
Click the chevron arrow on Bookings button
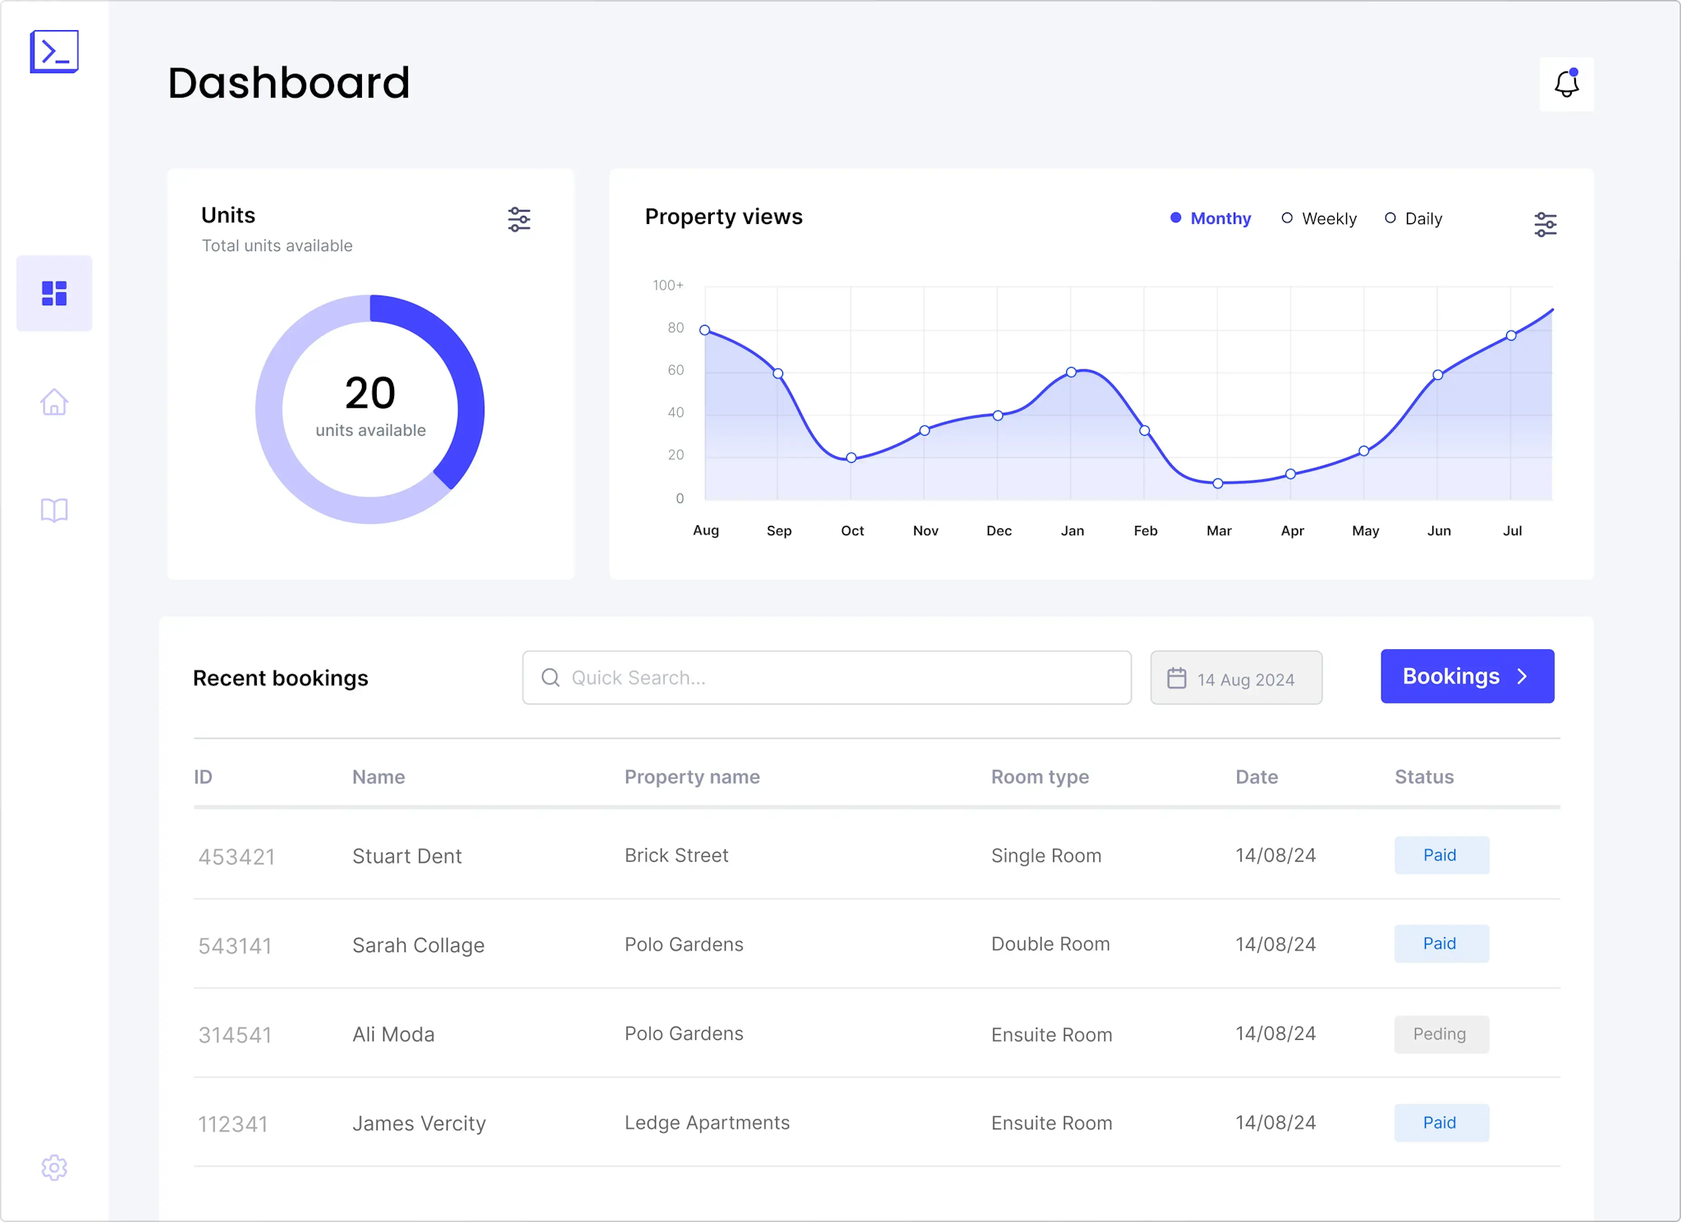pos(1523,676)
